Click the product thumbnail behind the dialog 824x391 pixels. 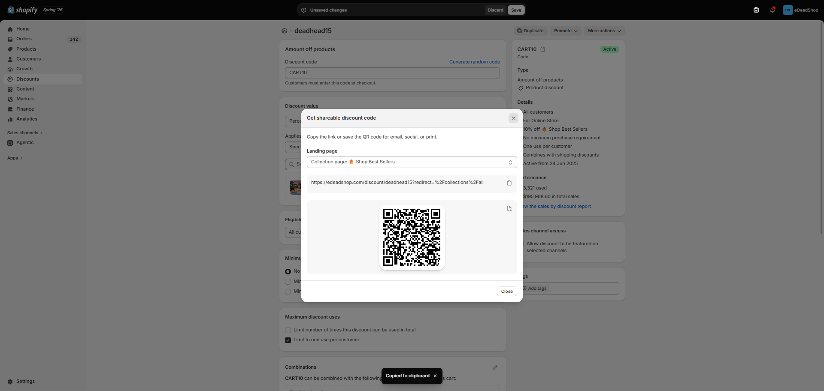pos(295,188)
